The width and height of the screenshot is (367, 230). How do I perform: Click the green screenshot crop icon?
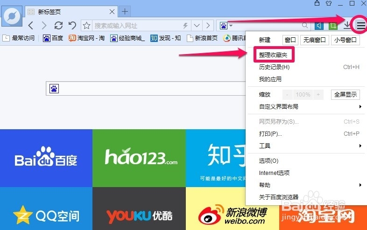pos(333,25)
